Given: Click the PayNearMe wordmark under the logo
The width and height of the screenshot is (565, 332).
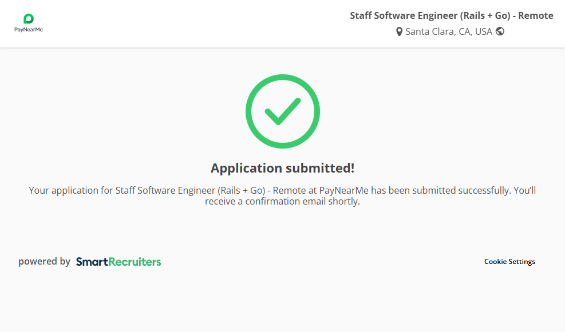Looking at the screenshot, I should 29,30.
